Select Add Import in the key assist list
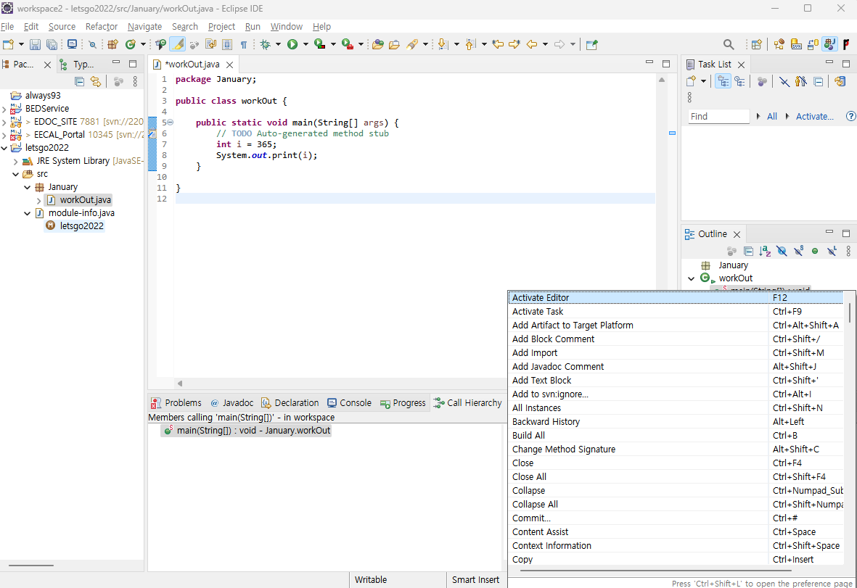Image resolution: width=857 pixels, height=588 pixels. (x=676, y=352)
